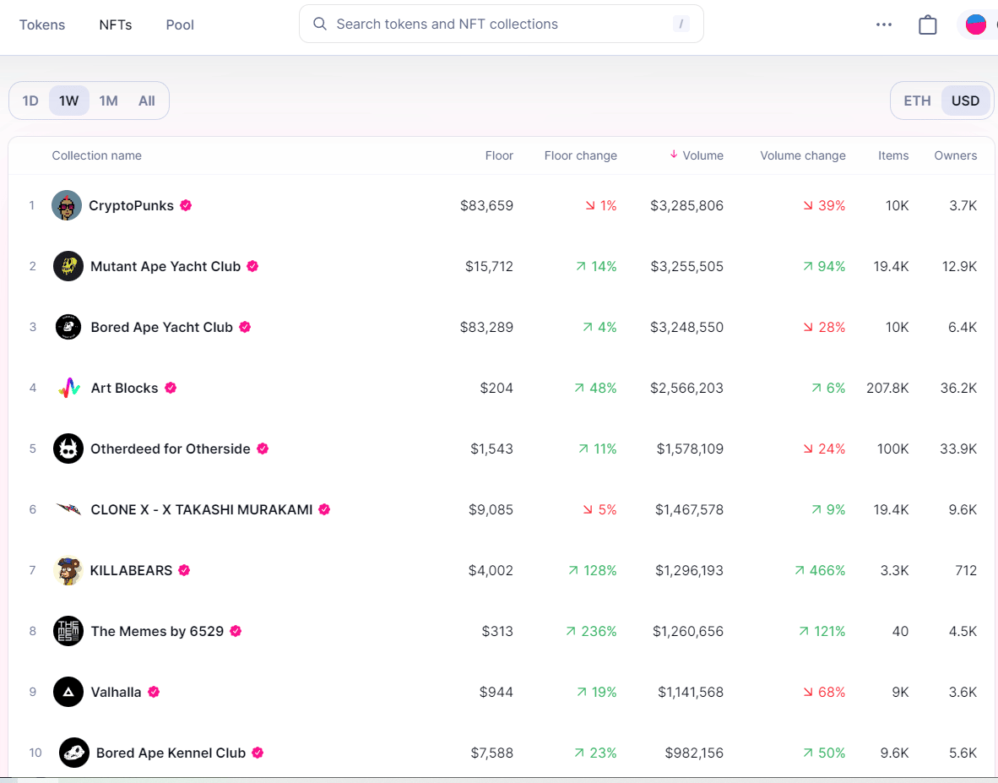Switch time range to 1D

[30, 101]
